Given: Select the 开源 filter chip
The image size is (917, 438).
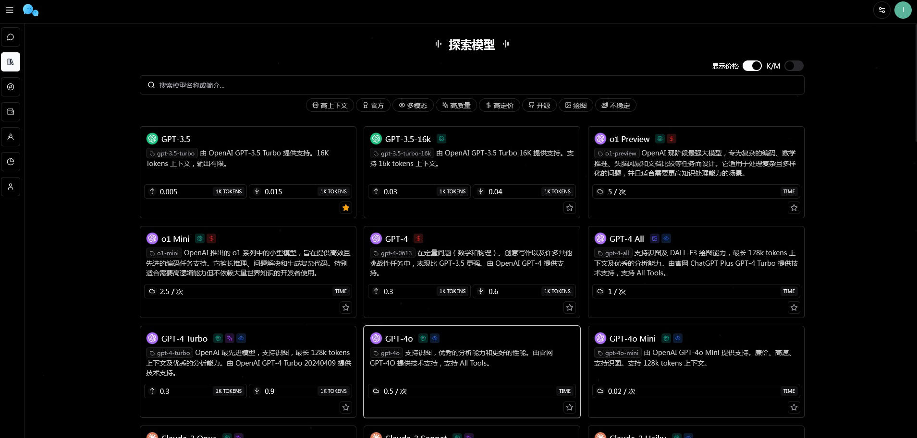Looking at the screenshot, I should pos(539,106).
